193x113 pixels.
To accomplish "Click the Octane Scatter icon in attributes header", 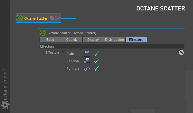I will point(43,33).
